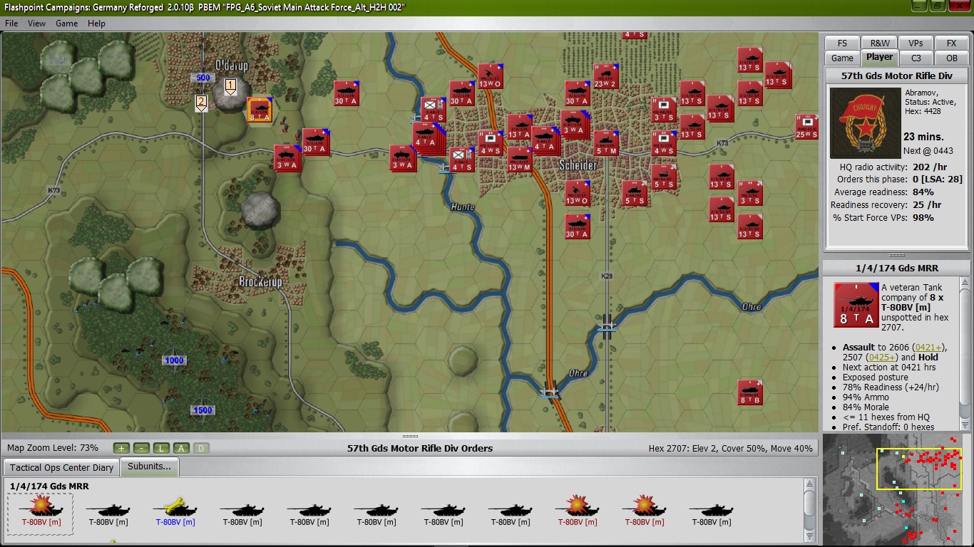The width and height of the screenshot is (974, 547).
Task: Toggle the greyed D map button
Action: (202, 448)
